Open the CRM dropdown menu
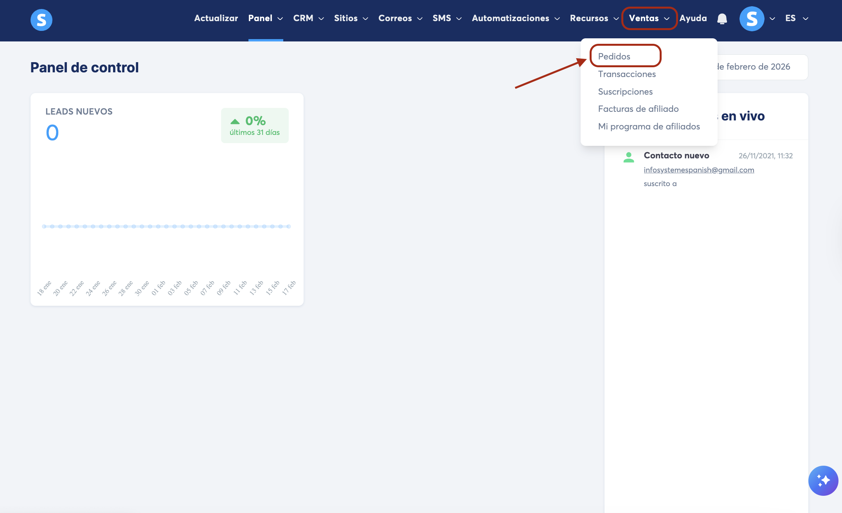 [308, 18]
